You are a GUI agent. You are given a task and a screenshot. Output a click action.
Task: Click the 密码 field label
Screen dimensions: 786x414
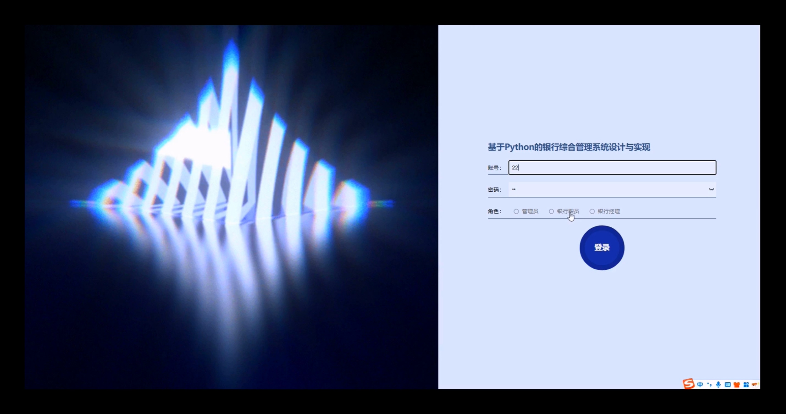tap(494, 190)
